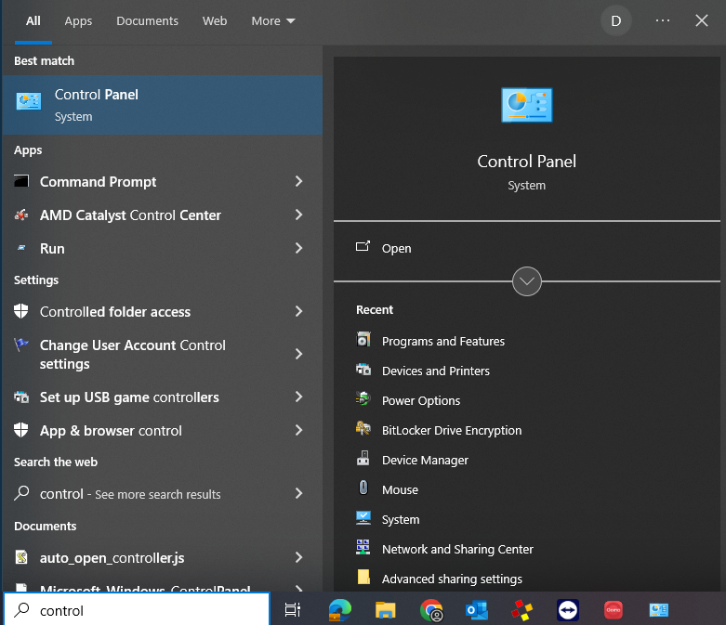726x625 pixels.
Task: Click the search box containing control
Action: point(137,610)
